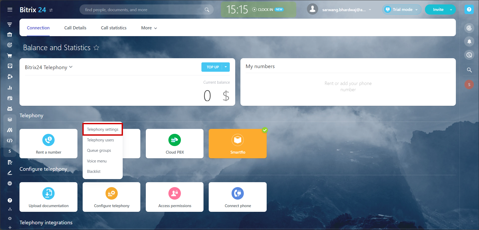Image resolution: width=479 pixels, height=230 pixels.
Task: Open the Upload documentation card
Action: [49, 197]
